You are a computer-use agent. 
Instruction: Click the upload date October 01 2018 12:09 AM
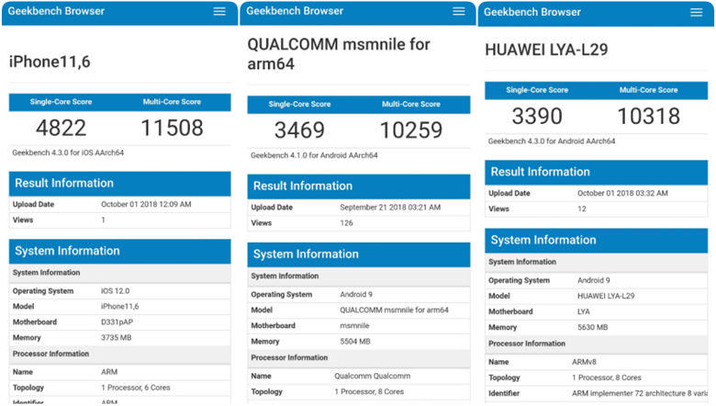tap(145, 205)
